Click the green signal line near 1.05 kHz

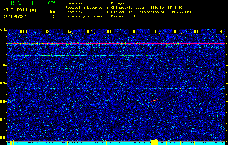click(116, 55)
